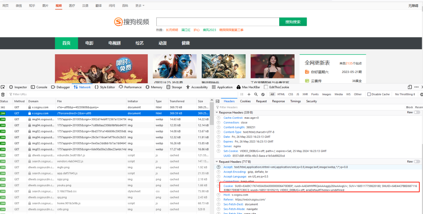Viewport: 423px width, 214px height.
Task: Collapse the Request Headers section
Action: click(217, 162)
